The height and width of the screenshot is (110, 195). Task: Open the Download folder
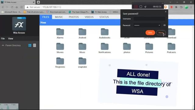pos(172,33)
